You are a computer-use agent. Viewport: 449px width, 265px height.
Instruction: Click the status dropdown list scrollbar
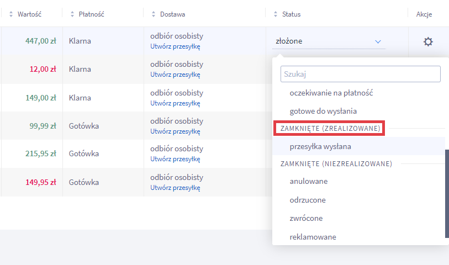[447, 193]
